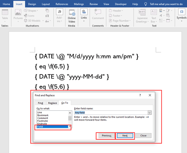Screen dimensions: 187x153
Task: Select the Go To tab in dialog
Action: 64,103
